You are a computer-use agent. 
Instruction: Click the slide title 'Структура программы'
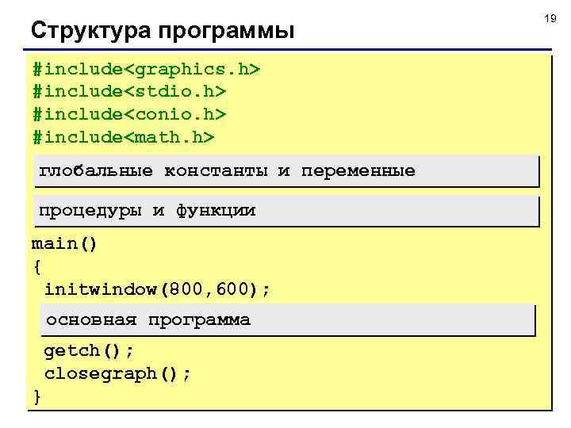pos(163,30)
